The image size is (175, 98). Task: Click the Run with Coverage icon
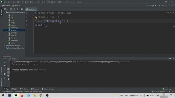click(x=166, y=5)
